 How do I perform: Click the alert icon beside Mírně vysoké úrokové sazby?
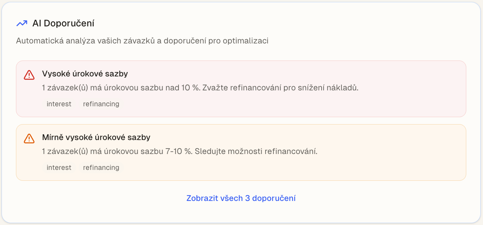pyautogui.click(x=29, y=139)
